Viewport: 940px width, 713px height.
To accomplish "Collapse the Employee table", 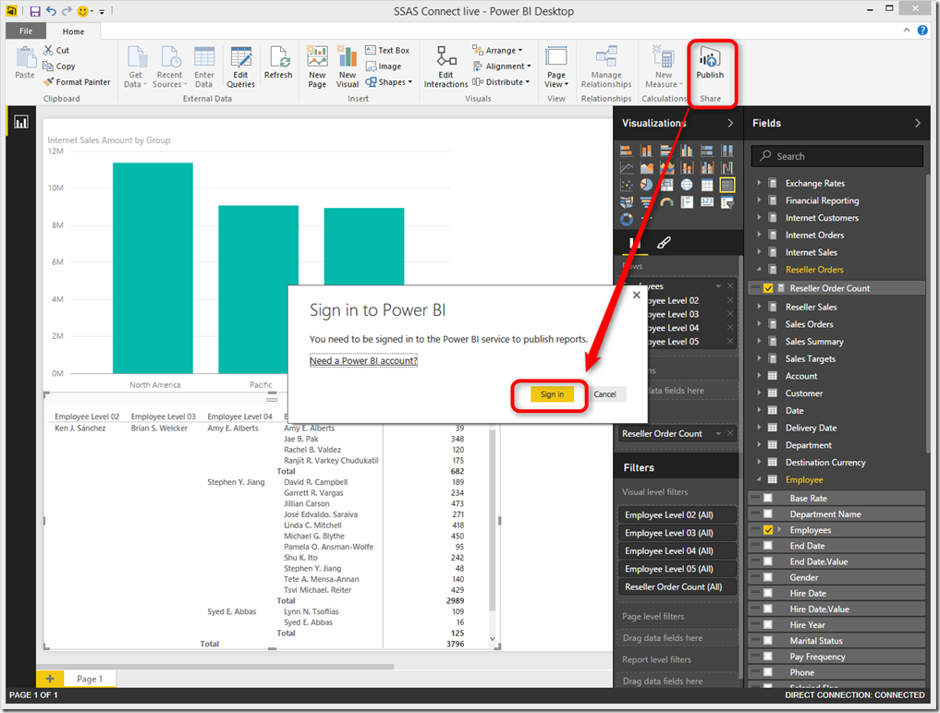I will tap(758, 479).
